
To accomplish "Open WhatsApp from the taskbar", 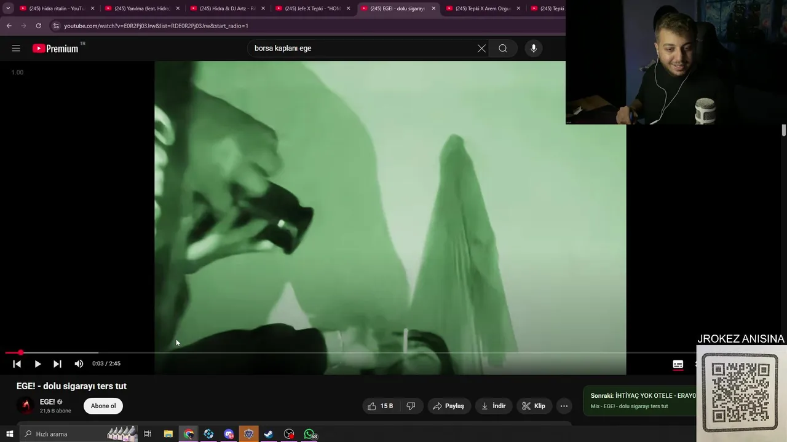I will (310, 434).
